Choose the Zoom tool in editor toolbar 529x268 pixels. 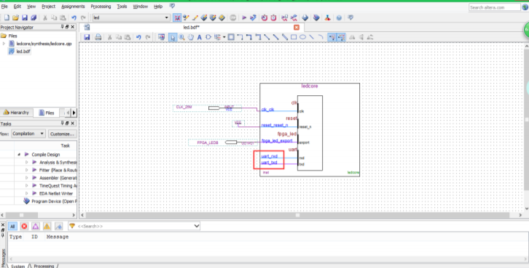pos(182,37)
